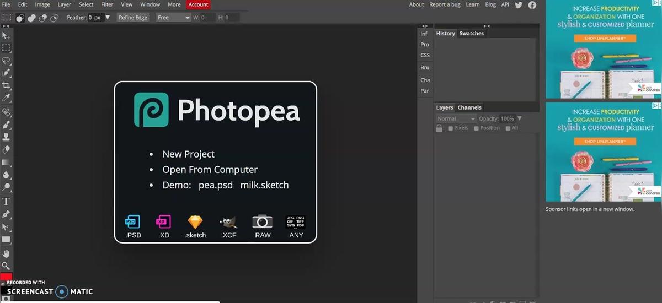
Task: Check the lock All checkbox
Action: point(508,128)
